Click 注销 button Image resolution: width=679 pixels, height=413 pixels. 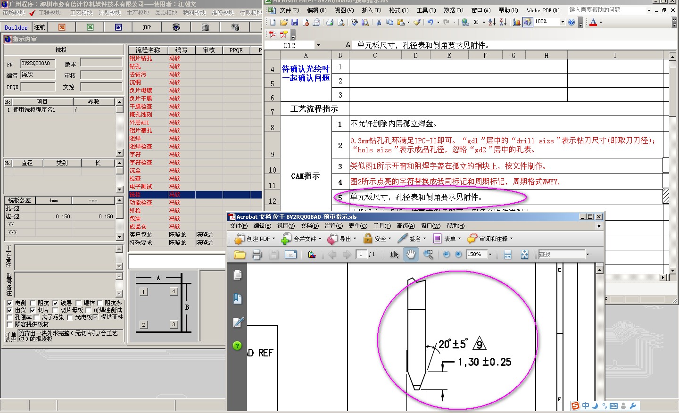point(40,27)
